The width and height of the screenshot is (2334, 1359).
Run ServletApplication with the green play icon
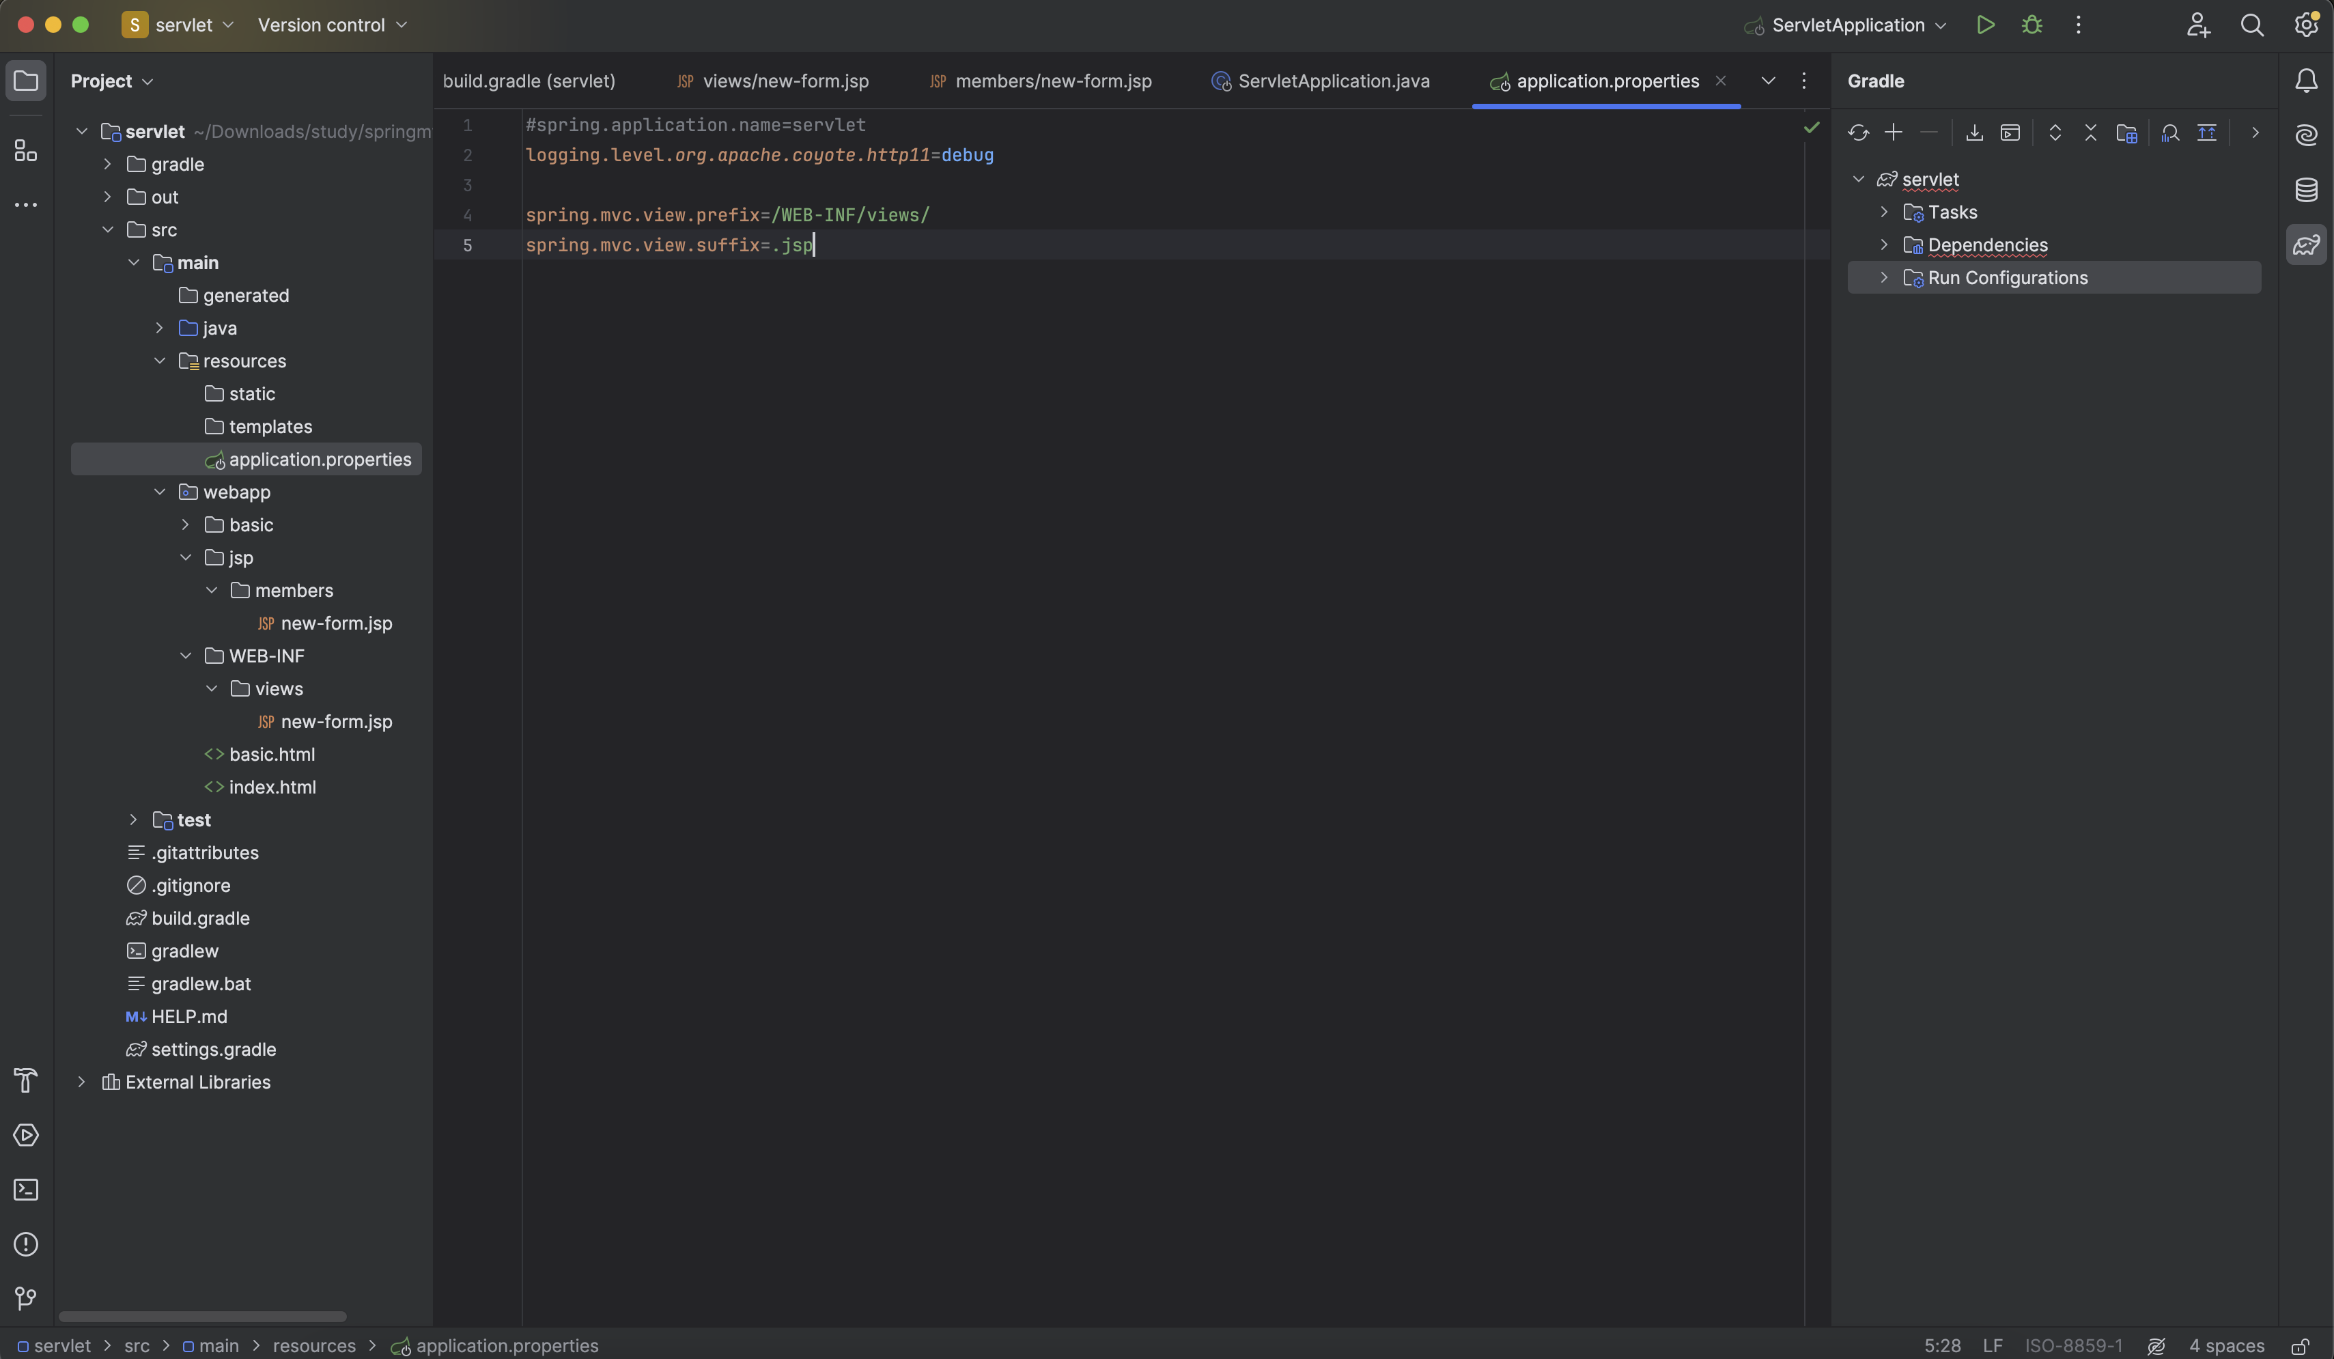1985,25
